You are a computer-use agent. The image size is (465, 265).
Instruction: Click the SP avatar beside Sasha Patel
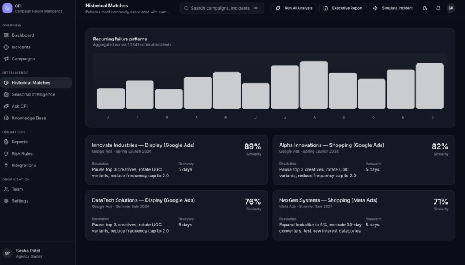click(7, 253)
